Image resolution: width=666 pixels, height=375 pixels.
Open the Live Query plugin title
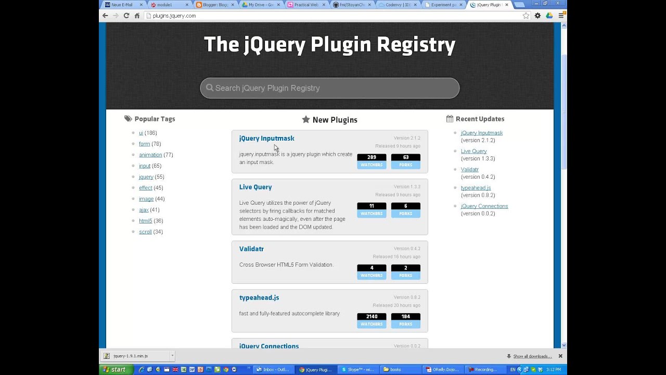coord(255,187)
